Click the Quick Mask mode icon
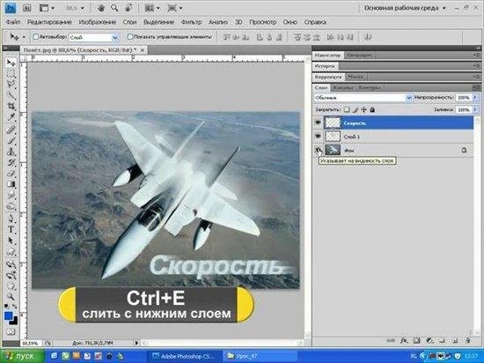This screenshot has height=363, width=484. tap(11, 332)
